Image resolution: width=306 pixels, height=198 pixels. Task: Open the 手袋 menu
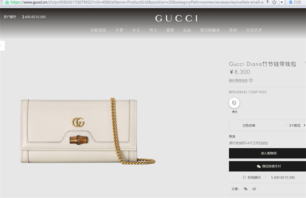tap(119, 30)
